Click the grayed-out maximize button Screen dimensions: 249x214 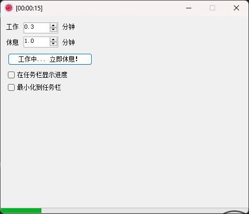pyautogui.click(x=212, y=8)
